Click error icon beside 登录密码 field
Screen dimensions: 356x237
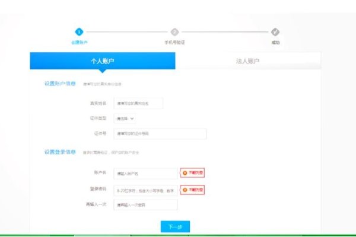[185, 190]
